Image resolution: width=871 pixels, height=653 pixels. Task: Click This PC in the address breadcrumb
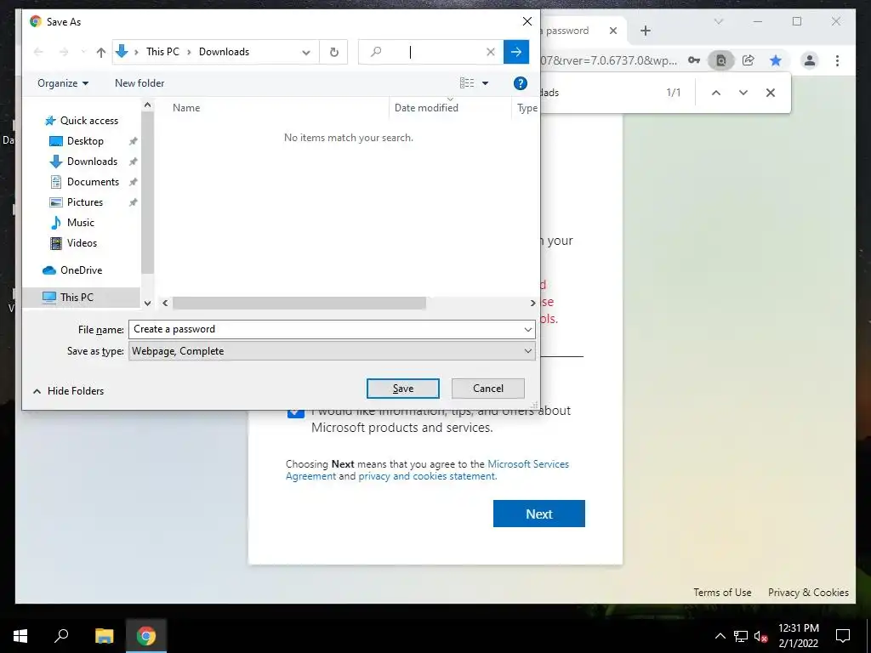point(162,52)
